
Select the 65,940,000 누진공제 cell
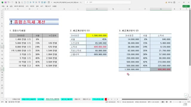click(97, 43)
